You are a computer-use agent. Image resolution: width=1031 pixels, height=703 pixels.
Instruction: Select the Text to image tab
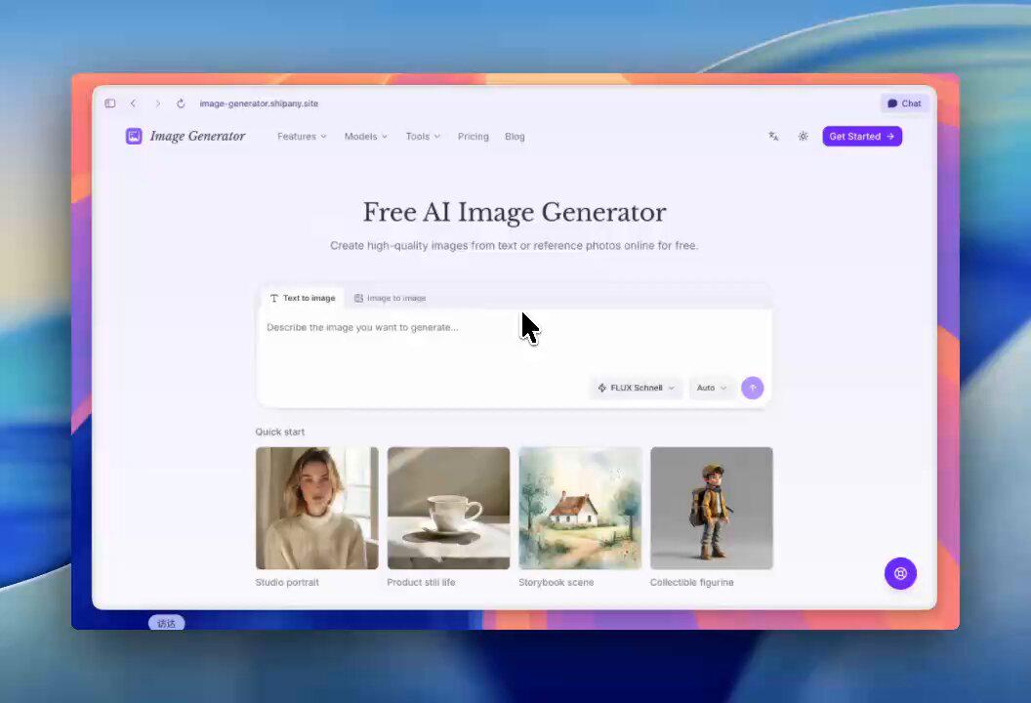(x=303, y=298)
